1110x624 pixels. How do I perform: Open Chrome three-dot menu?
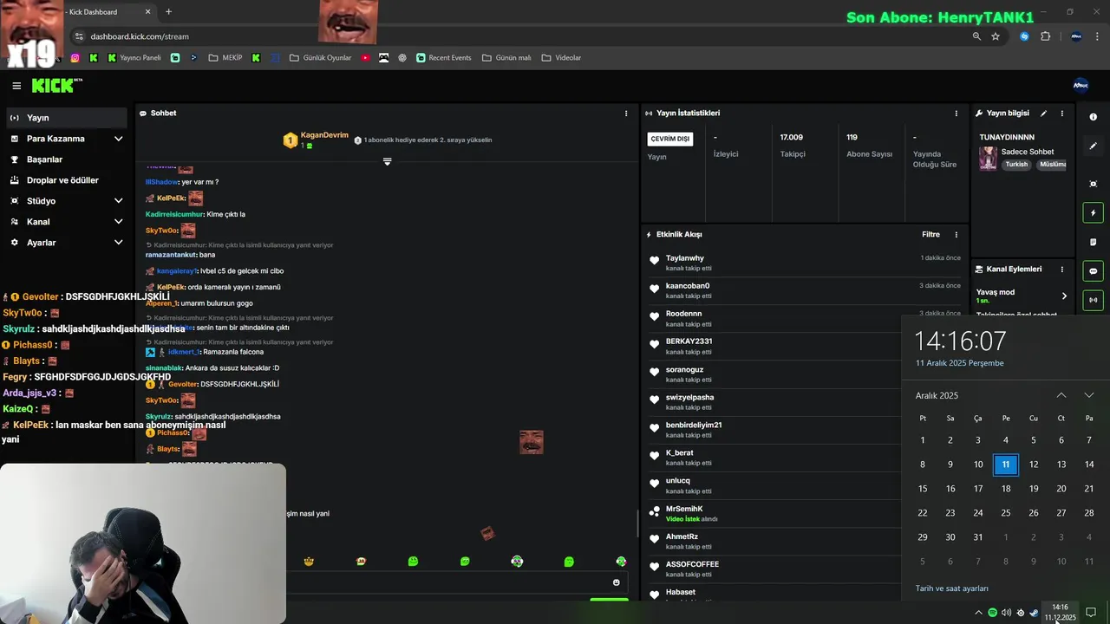tap(1098, 36)
